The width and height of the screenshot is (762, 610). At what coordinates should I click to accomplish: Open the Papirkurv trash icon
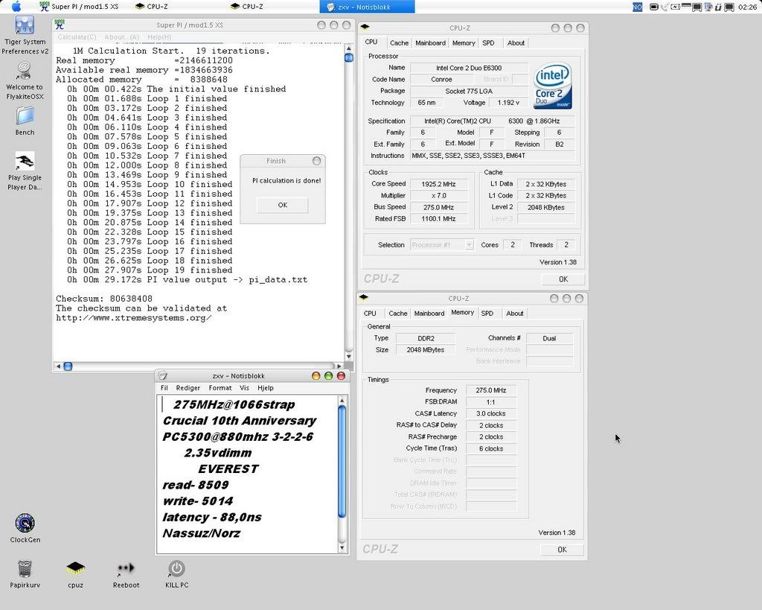coord(25,568)
